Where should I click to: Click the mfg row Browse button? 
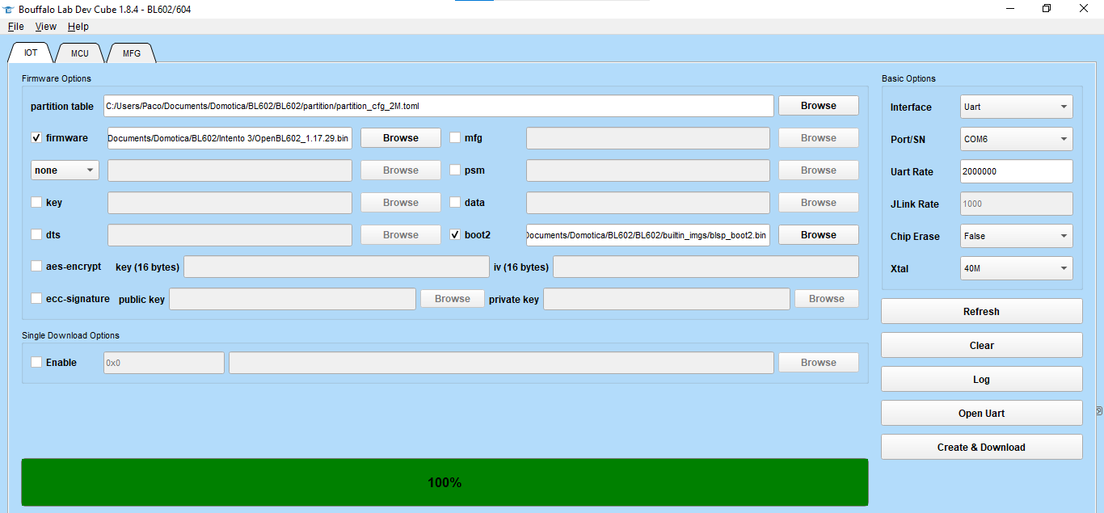(x=819, y=138)
